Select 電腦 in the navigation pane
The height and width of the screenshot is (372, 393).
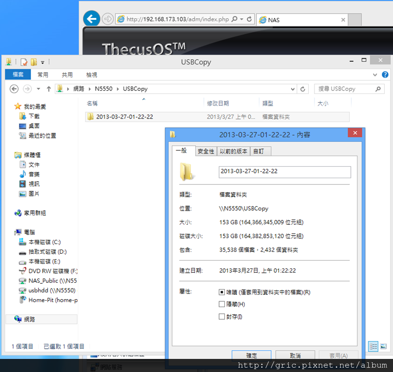pos(30,232)
